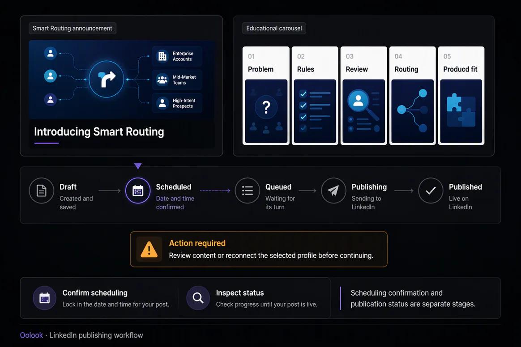This screenshot has width=521, height=347.
Task: Click 'Mid-Market Teams' label
Action: (x=184, y=80)
